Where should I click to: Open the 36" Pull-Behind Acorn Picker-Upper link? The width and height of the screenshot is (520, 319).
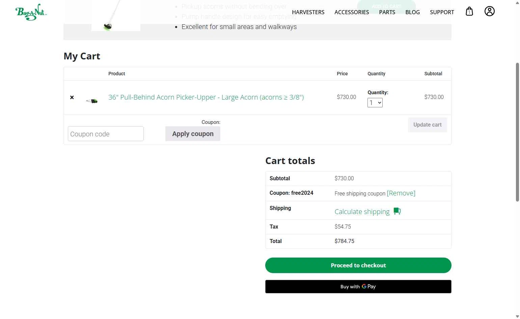pyautogui.click(x=206, y=97)
